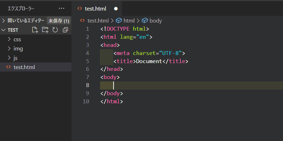This screenshot has height=141, width=283.
Task: Expand the open editors section
Action: click(4, 21)
